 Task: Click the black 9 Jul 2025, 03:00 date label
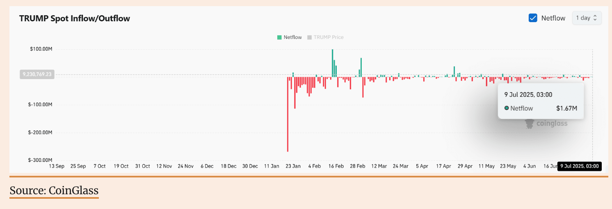click(x=579, y=166)
